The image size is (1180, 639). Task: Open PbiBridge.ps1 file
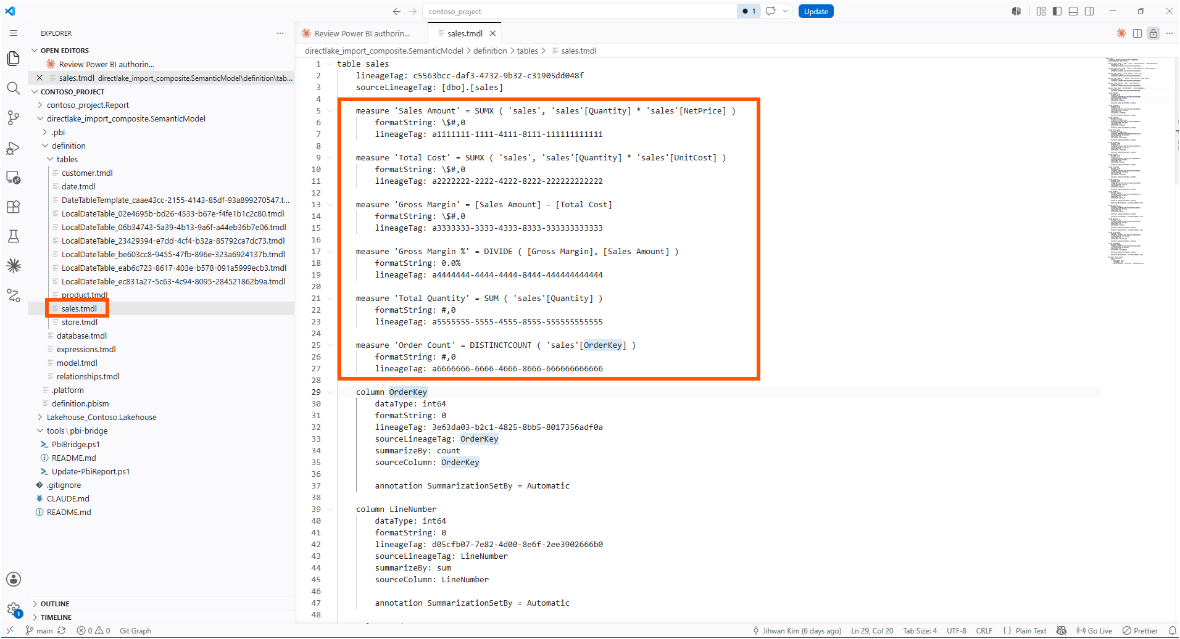(75, 445)
